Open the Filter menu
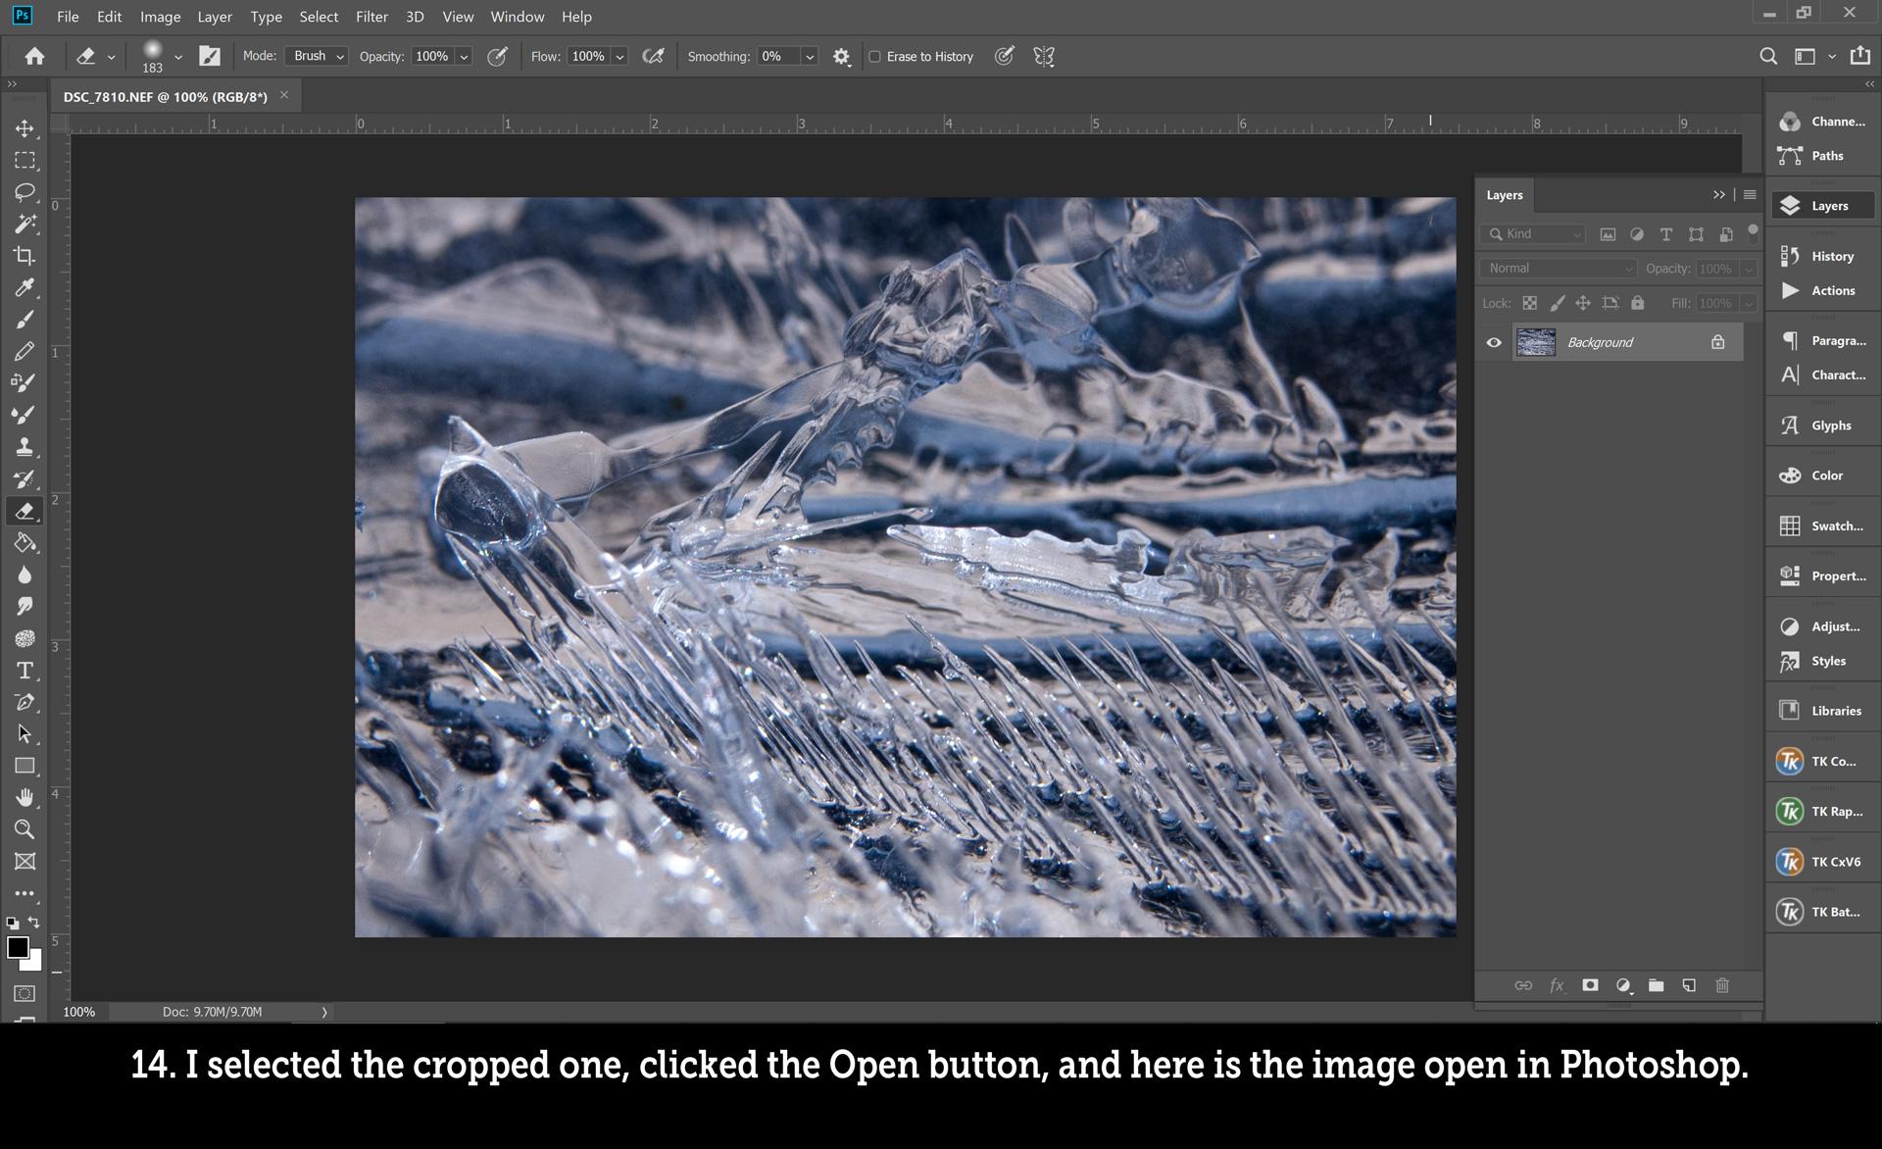 (371, 17)
